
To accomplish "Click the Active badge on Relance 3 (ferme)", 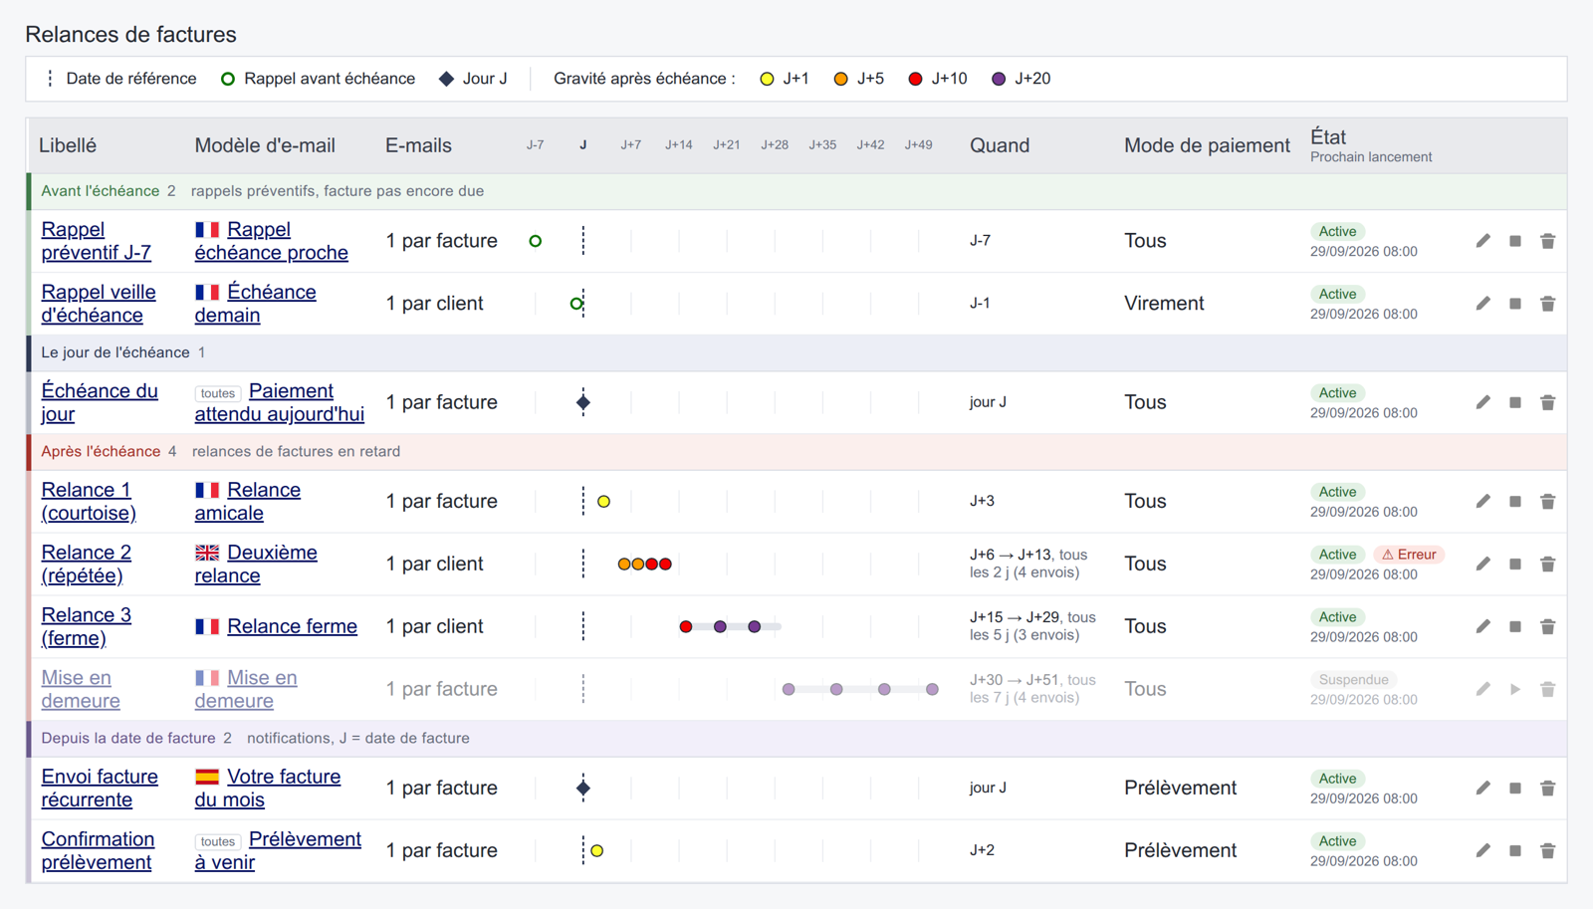I will [1337, 617].
